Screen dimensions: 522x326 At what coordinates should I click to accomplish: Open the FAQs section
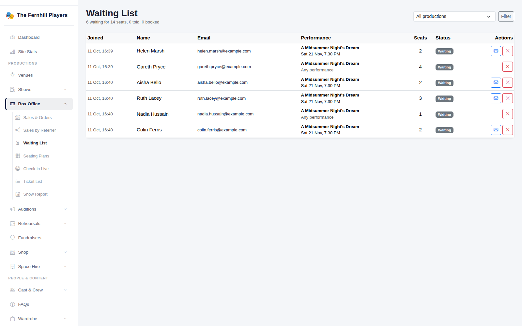(39, 304)
